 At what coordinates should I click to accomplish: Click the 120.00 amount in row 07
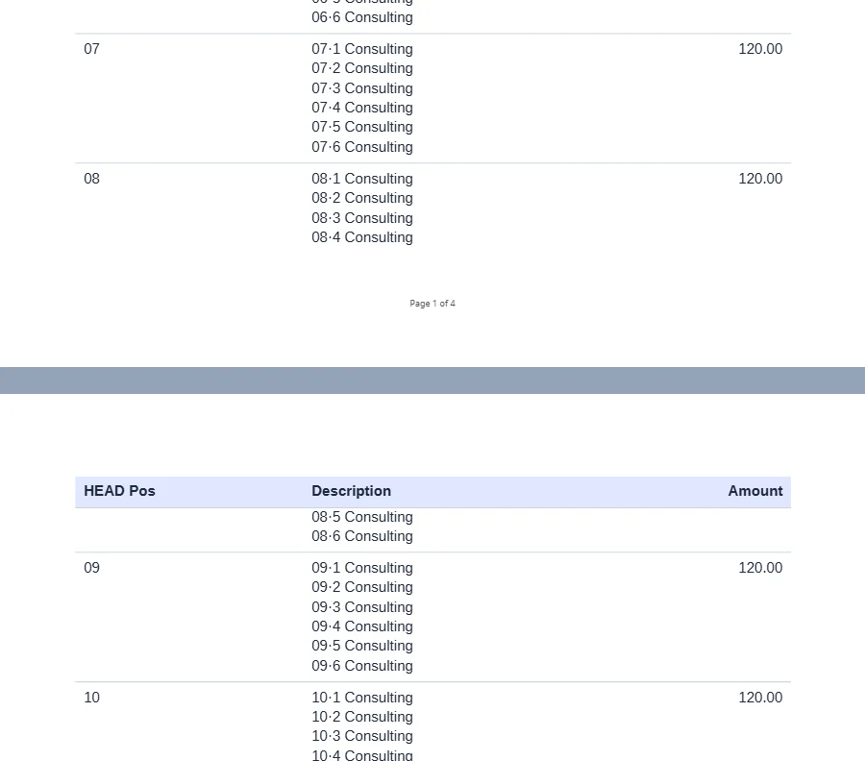coord(761,49)
